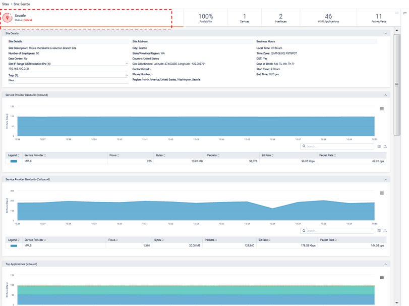Click the 129,940 packets value
The height and width of the screenshot is (306, 409).
[249, 246]
